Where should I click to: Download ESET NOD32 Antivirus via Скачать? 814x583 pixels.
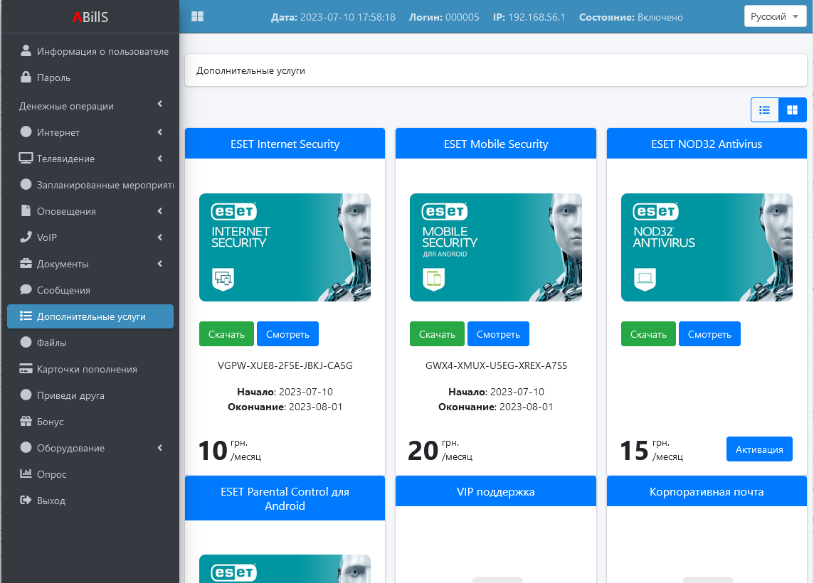click(648, 334)
